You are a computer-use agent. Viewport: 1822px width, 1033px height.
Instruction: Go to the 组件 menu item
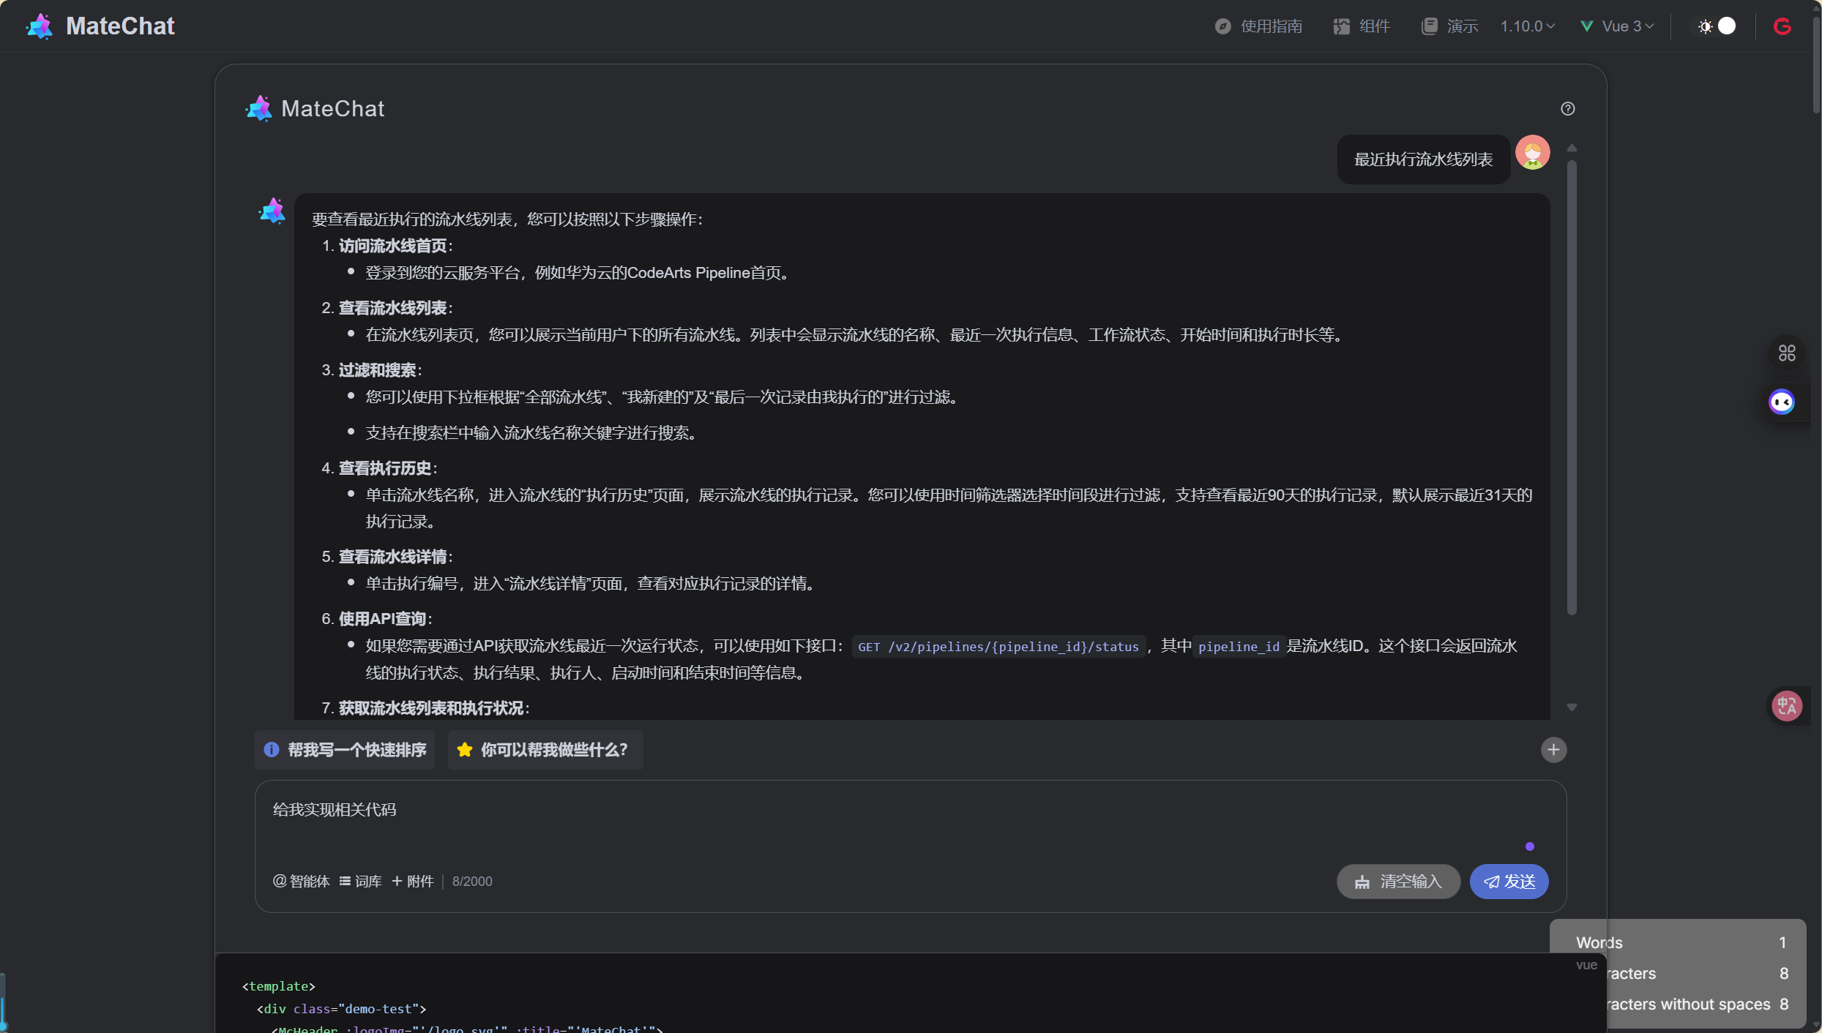(1362, 26)
